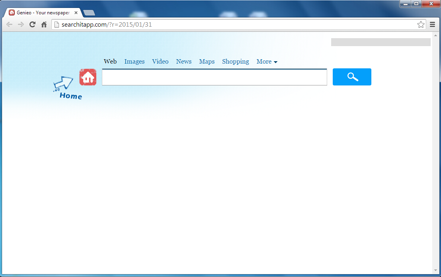Reload the current page
This screenshot has height=277, width=441.
click(x=32, y=25)
